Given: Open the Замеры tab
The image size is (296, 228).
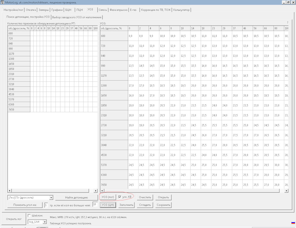Looking at the screenshot, I should pos(43,10).
